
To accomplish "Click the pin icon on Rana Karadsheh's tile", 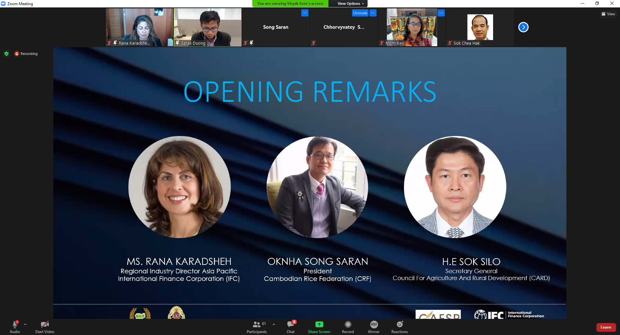I will [115, 43].
